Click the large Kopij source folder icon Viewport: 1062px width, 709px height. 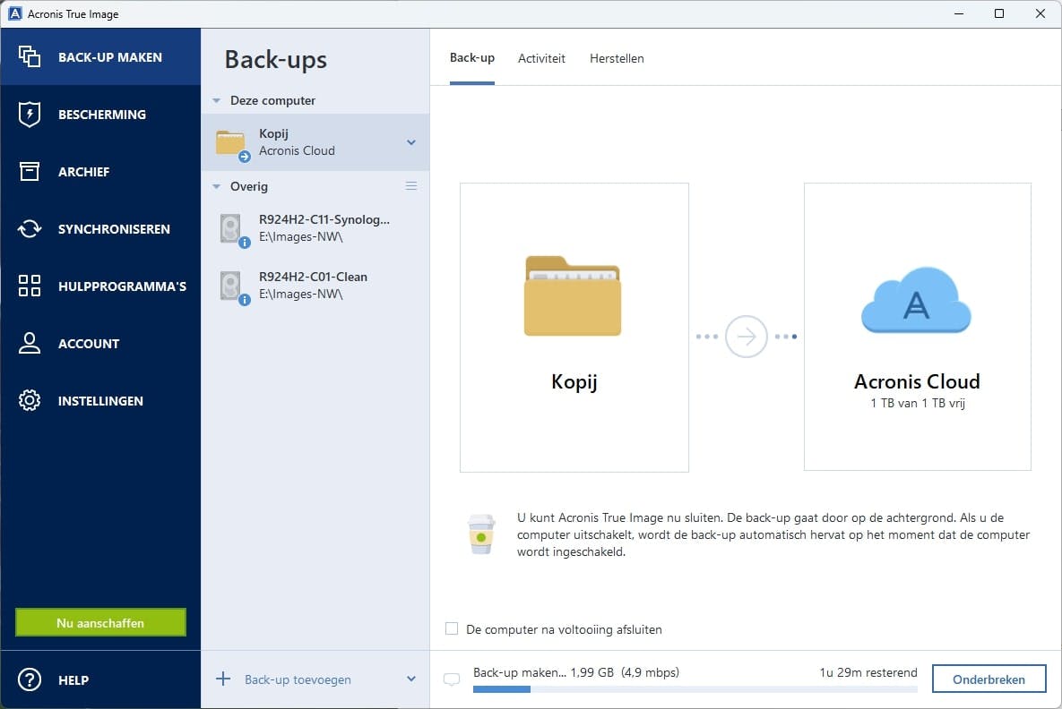(x=573, y=295)
